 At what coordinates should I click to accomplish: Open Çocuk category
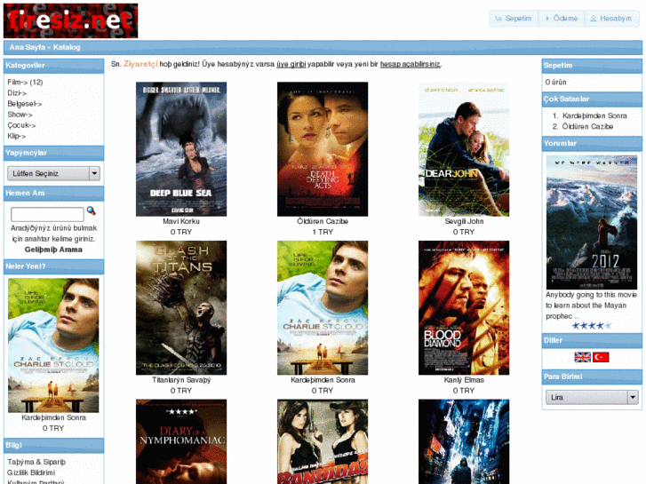coord(21,125)
